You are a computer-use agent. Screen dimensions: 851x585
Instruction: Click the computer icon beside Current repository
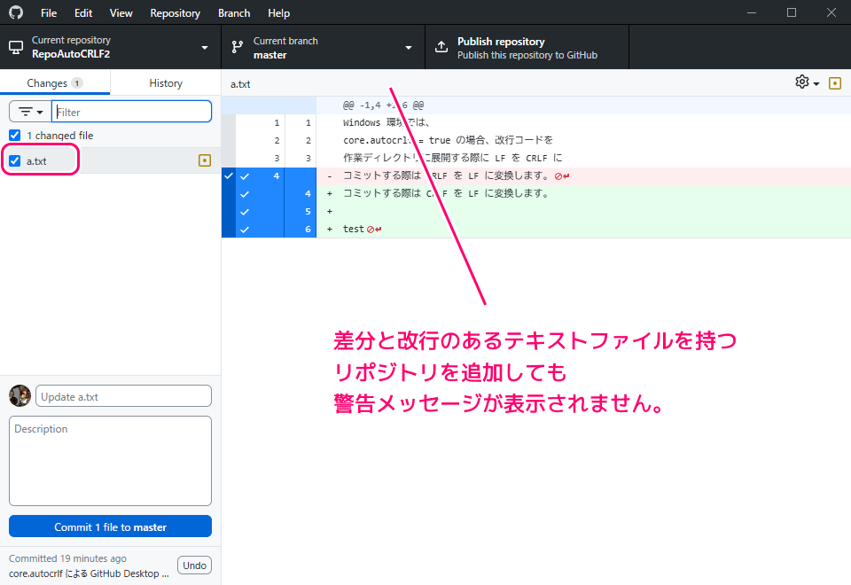tap(15, 48)
